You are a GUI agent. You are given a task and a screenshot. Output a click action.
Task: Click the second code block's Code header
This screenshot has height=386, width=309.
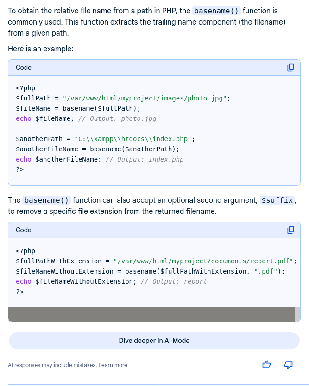coord(24,230)
